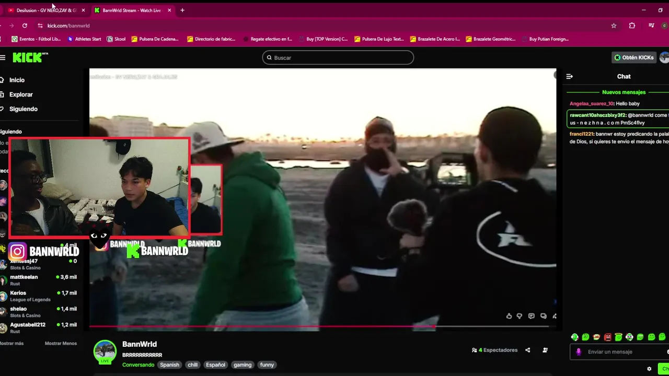Click Angelaa_suarez_10 username in chat
Screen dimensions: 669x376
pos(591,104)
